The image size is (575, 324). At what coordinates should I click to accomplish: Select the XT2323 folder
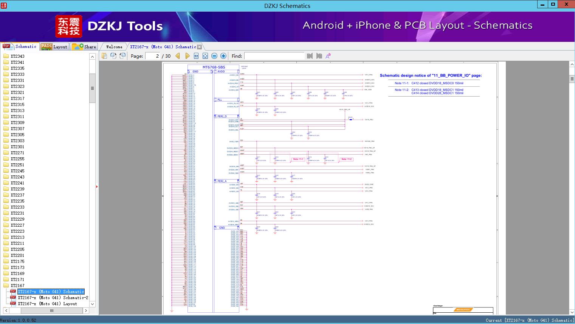(17, 86)
